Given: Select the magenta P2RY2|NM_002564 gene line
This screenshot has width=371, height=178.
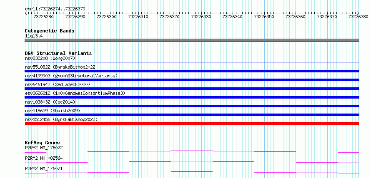Looking at the screenshot, I should click(192, 162).
